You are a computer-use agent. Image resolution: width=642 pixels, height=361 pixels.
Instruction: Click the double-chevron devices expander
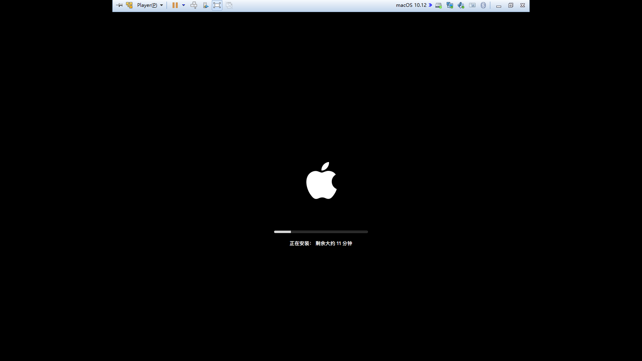(x=431, y=5)
